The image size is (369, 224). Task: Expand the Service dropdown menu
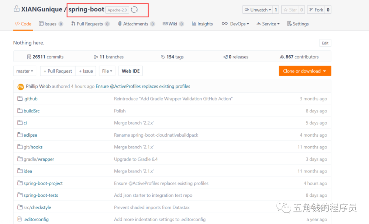268,24
